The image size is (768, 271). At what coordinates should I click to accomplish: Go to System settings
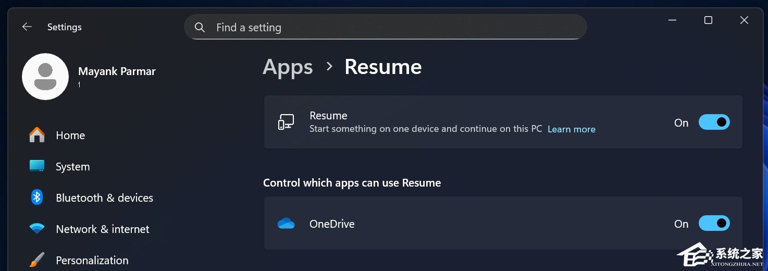click(x=72, y=167)
